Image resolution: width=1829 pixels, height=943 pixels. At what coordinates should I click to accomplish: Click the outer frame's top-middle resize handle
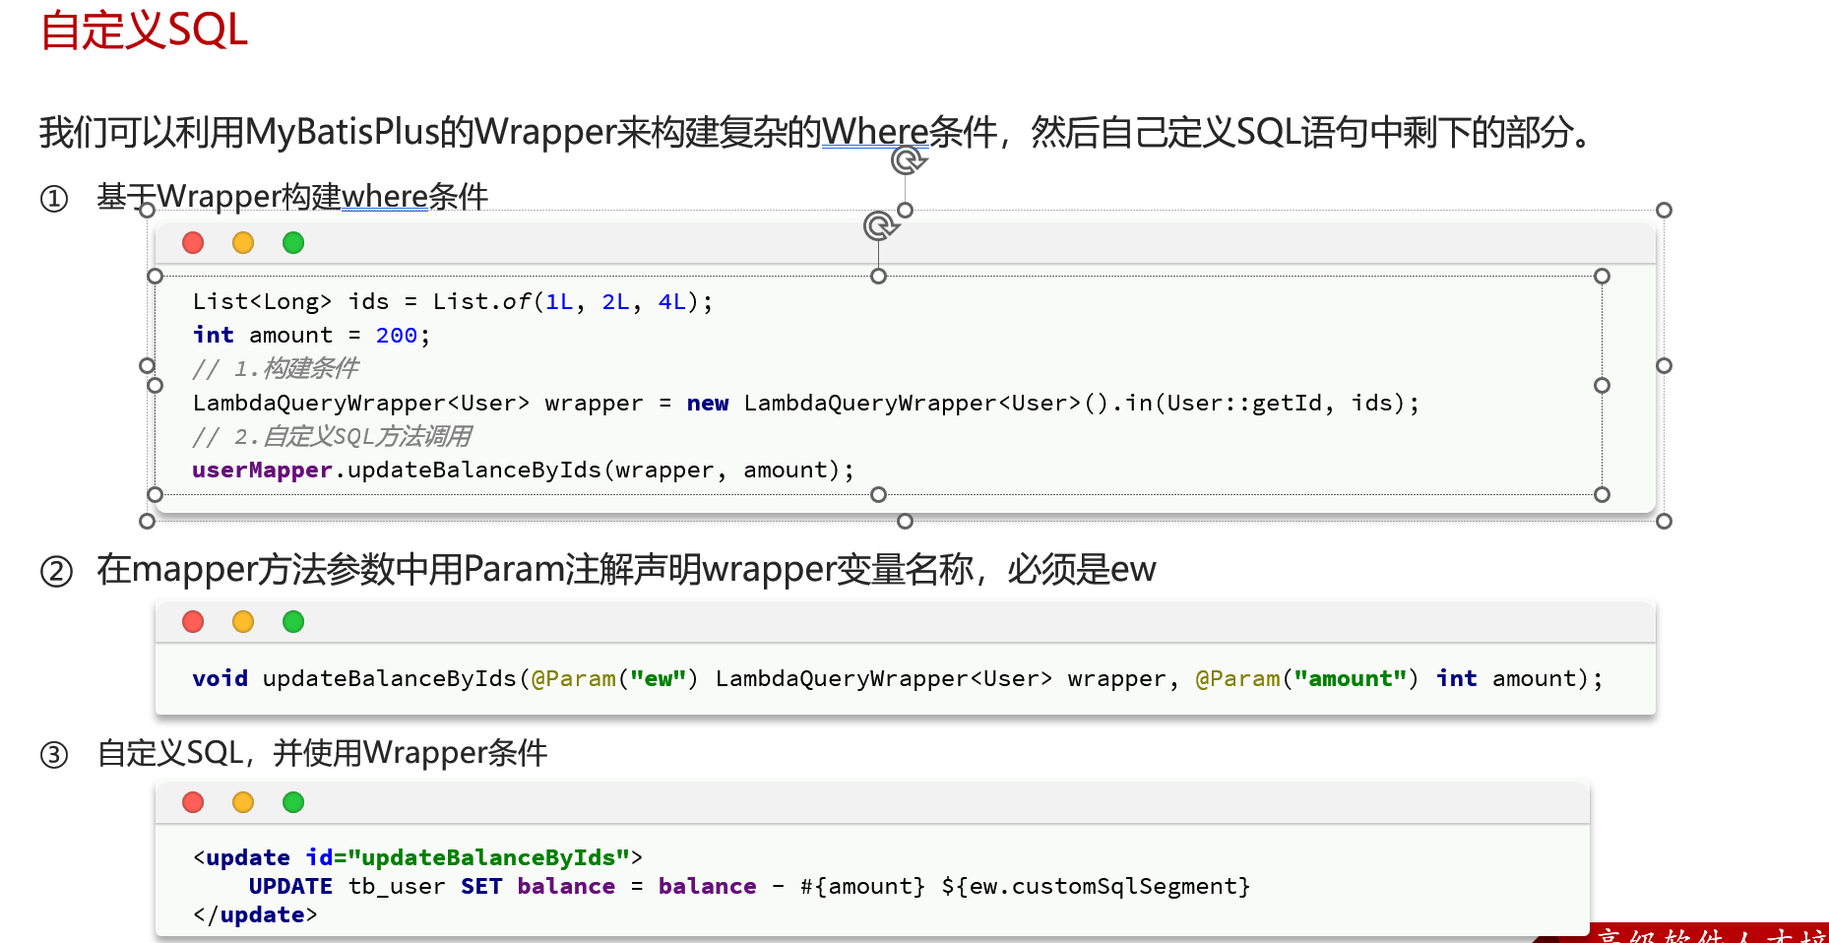(906, 210)
